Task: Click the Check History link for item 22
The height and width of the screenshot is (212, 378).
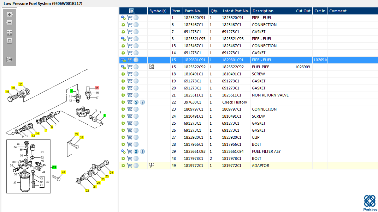Action: click(x=235, y=102)
